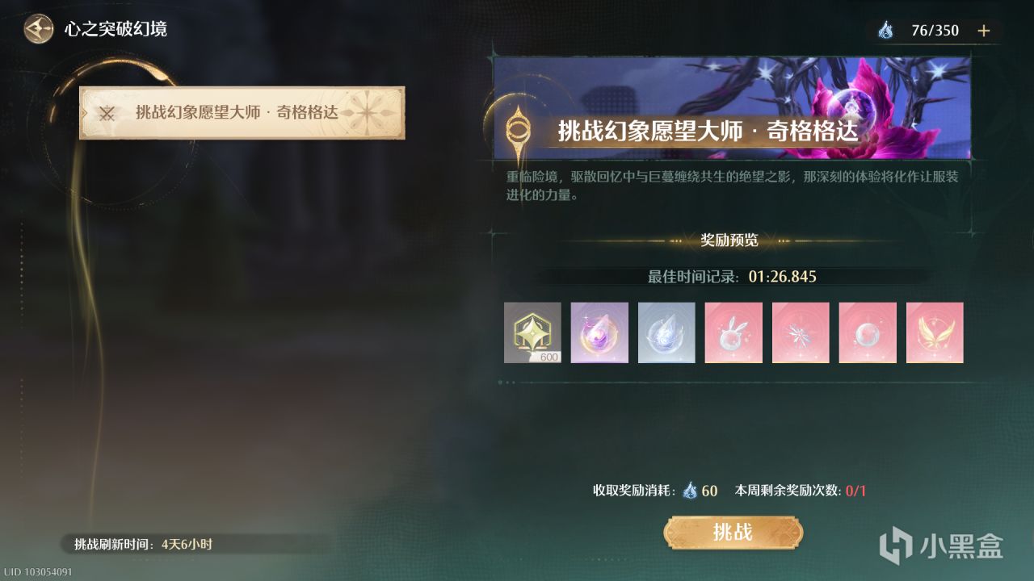This screenshot has height=581, width=1034.
Task: Select 挑战幻象愿望大师·奇格格达 list entry
Action: (x=242, y=113)
